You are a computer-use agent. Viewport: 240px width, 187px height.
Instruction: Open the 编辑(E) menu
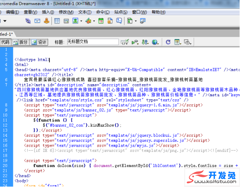tap(13, 12)
